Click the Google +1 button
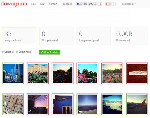The height and width of the screenshot is (118, 150). (108, 4)
